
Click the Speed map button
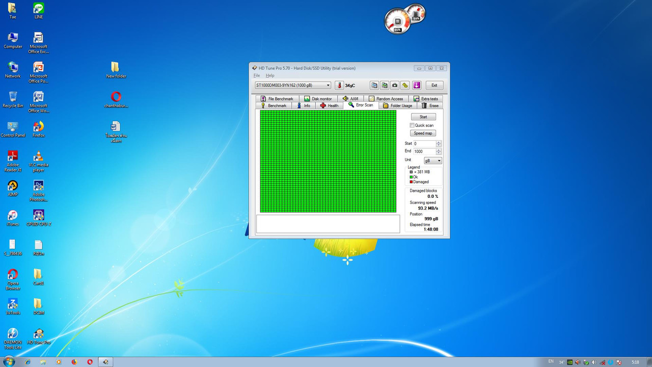click(423, 133)
